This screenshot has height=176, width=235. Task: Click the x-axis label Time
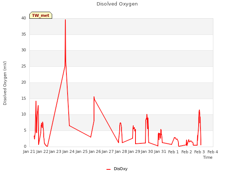pos(208,157)
